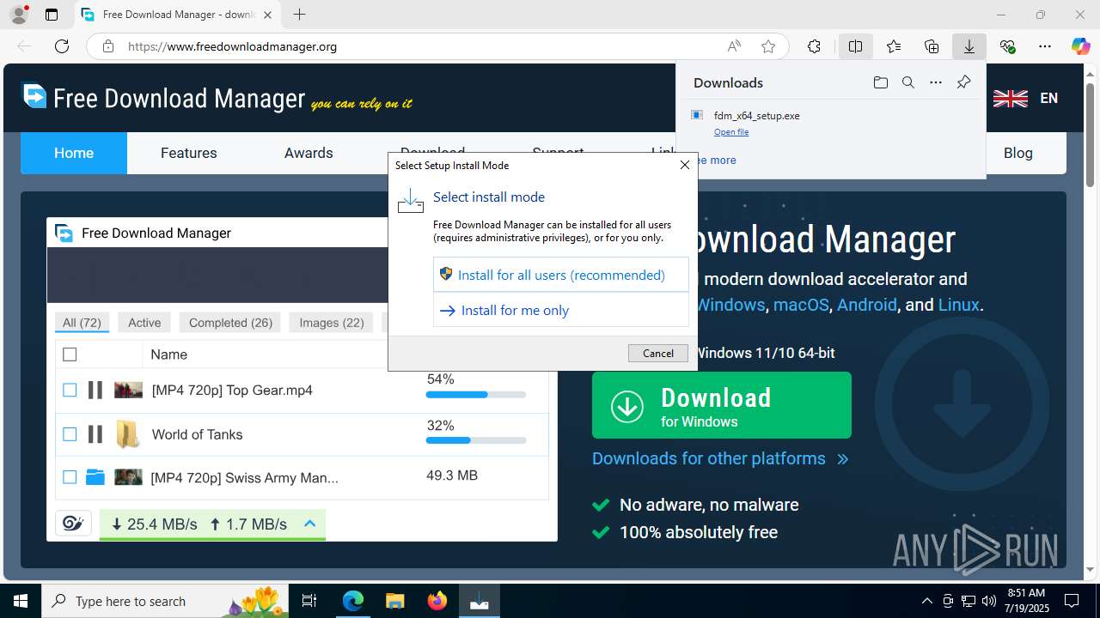Click Cancel in the setup dialog
This screenshot has width=1100, height=618.
[658, 353]
